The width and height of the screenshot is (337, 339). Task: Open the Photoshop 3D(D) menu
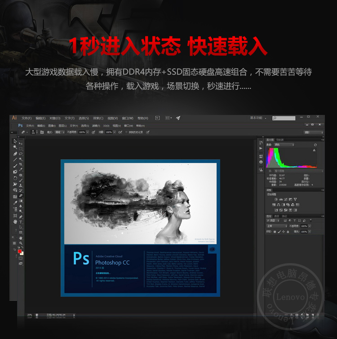(x=106, y=126)
